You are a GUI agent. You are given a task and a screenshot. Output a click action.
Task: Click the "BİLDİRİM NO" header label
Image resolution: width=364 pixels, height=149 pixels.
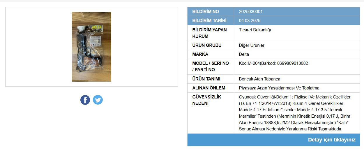206,12
